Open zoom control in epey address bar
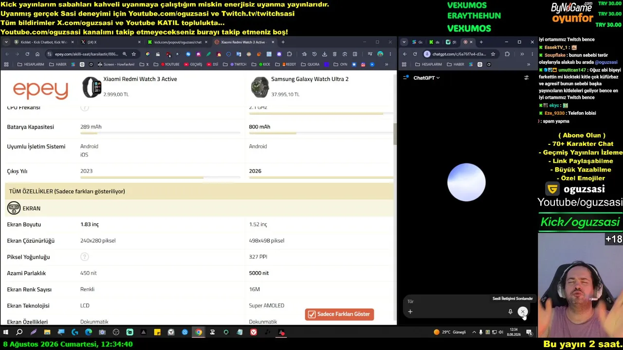This screenshot has height=350, width=623. click(125, 54)
